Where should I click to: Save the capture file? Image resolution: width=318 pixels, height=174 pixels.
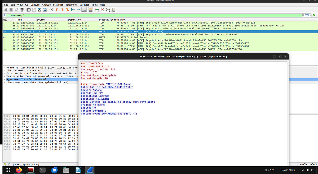[x=34, y=10]
